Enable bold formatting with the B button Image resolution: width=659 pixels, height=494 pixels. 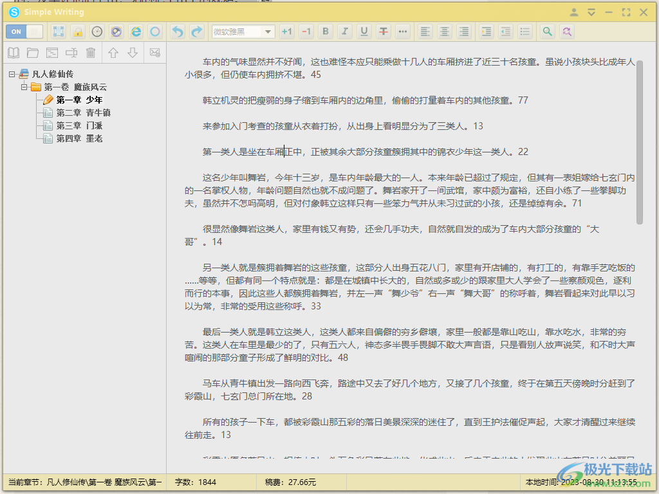point(326,31)
